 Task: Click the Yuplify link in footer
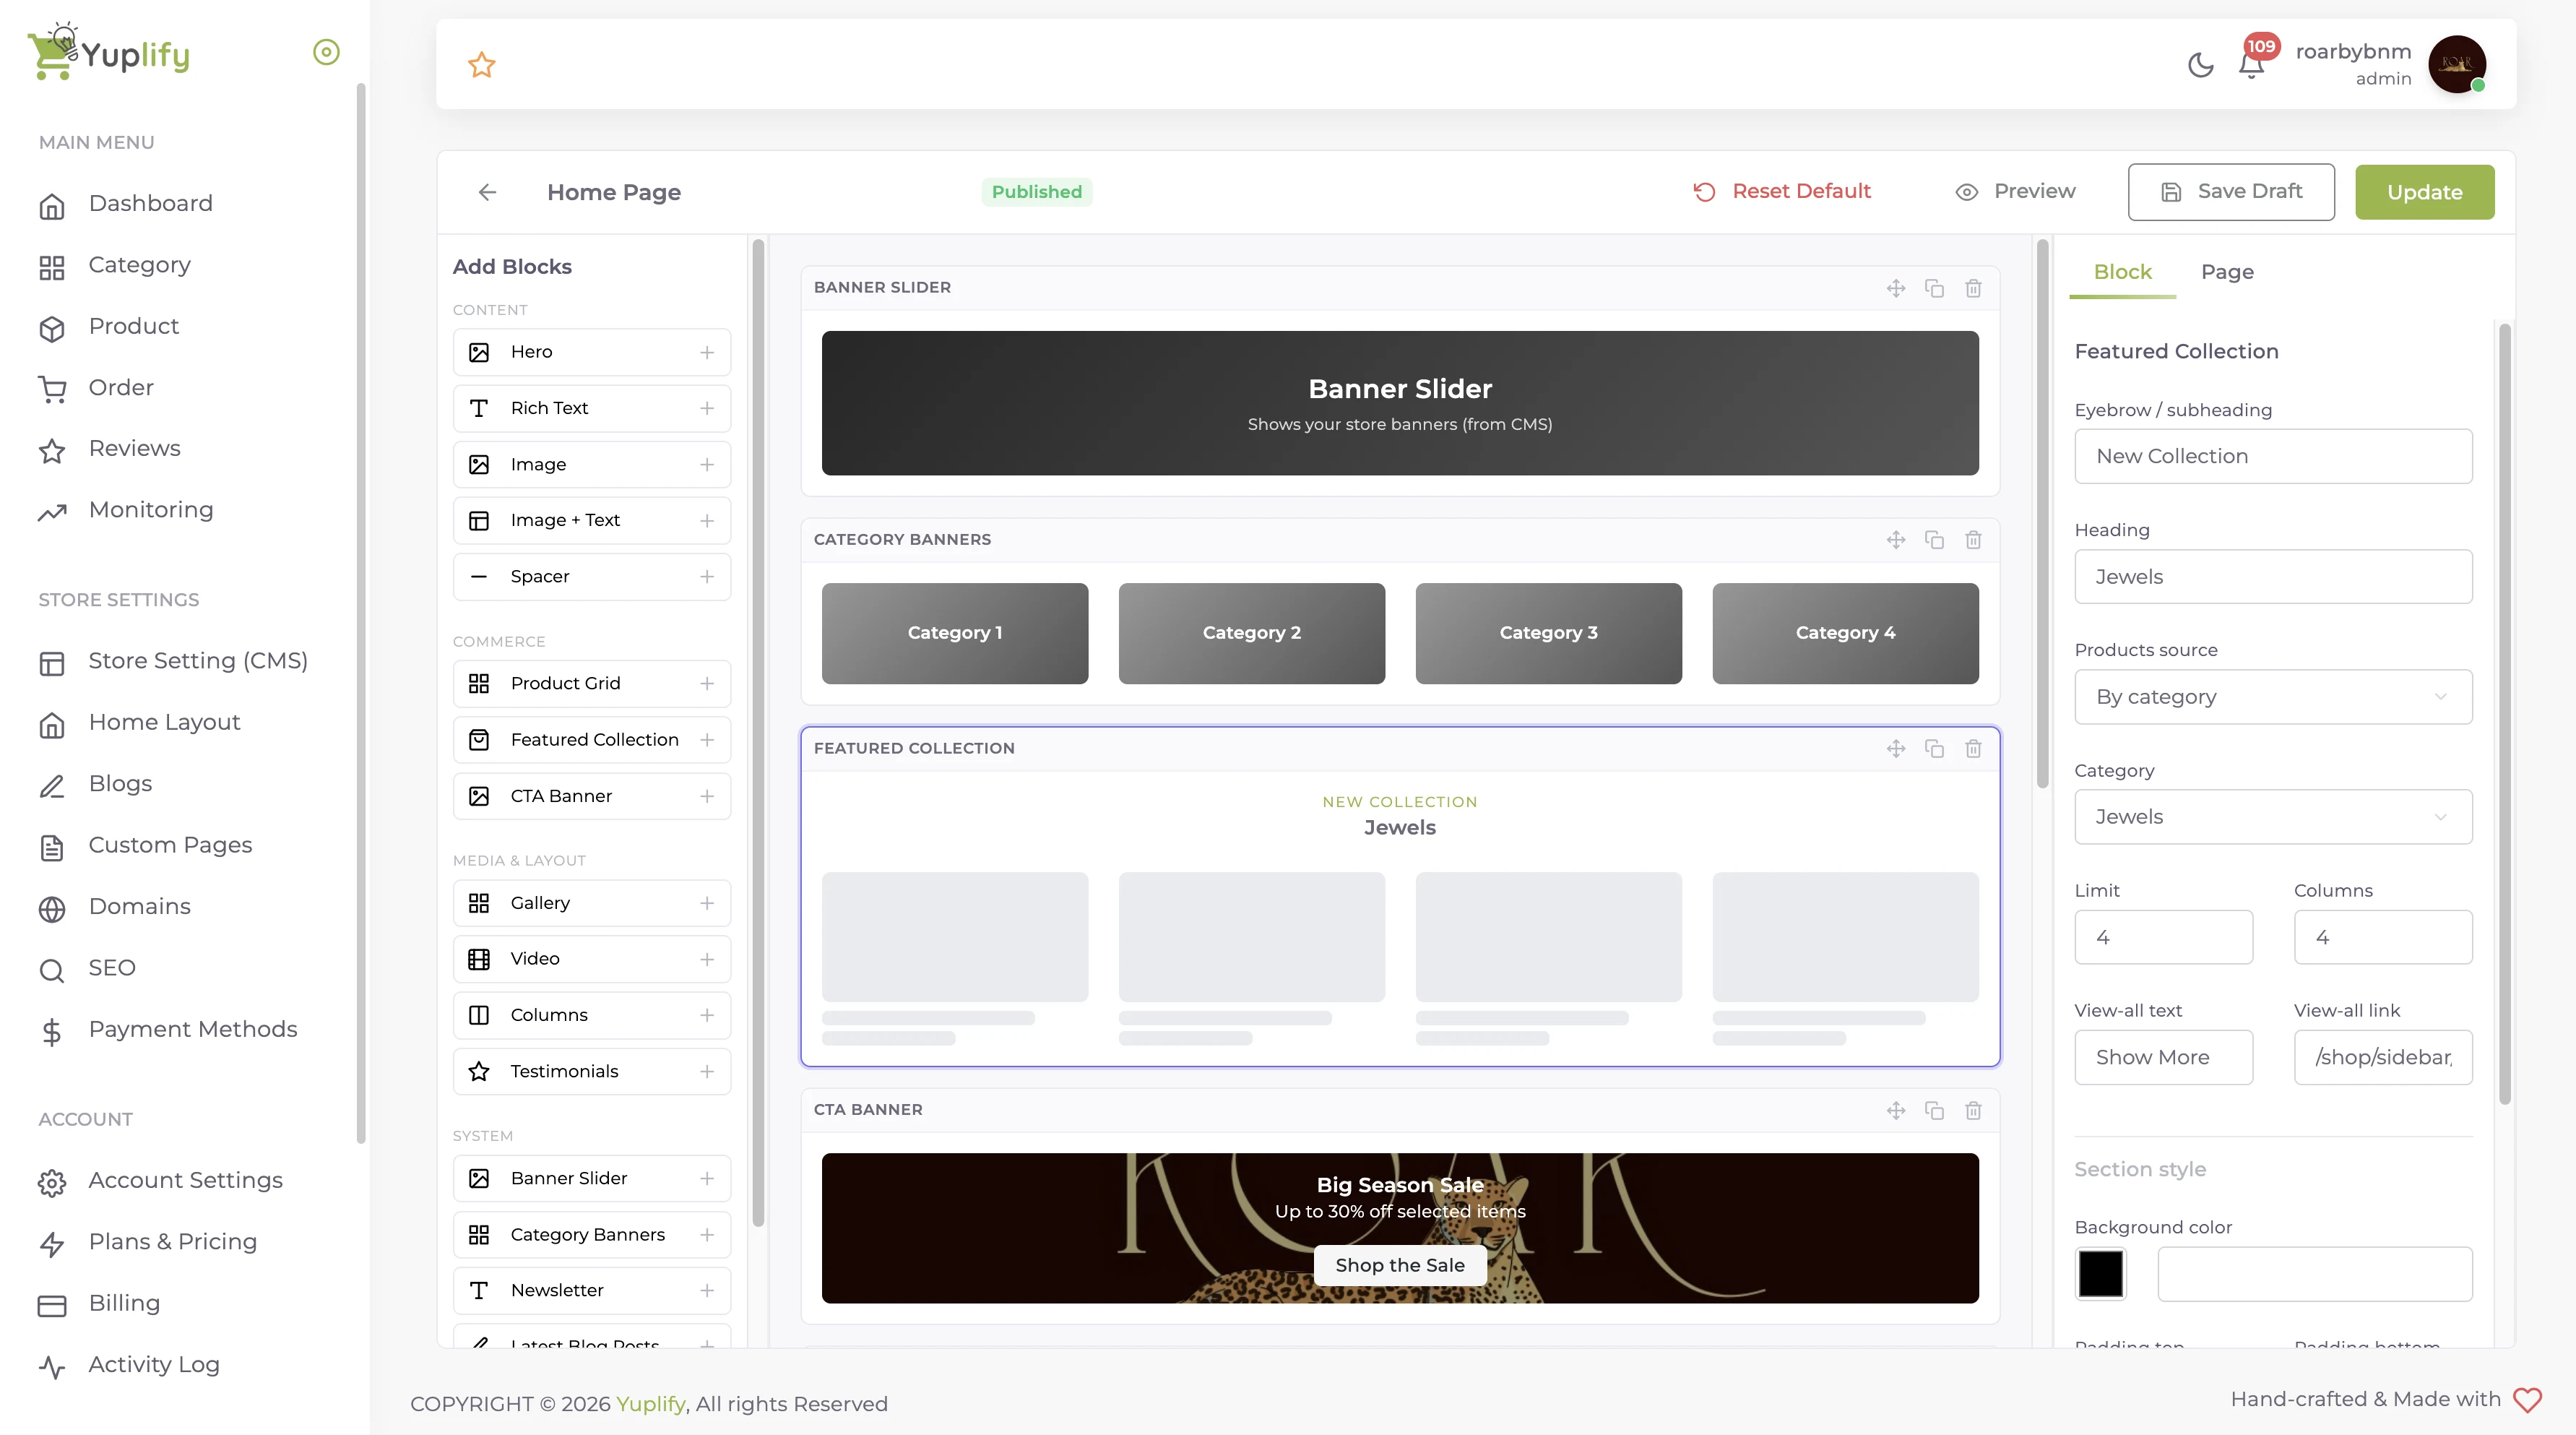click(650, 1404)
